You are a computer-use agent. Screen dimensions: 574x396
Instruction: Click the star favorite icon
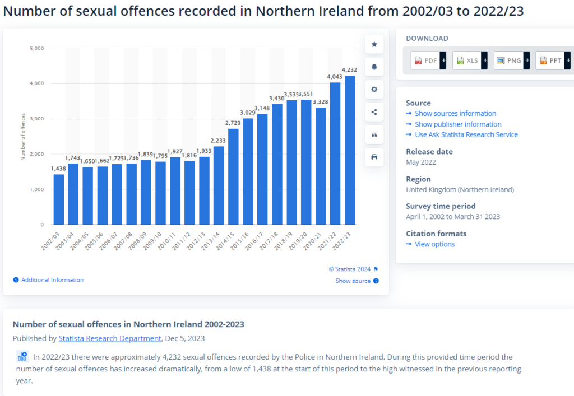tap(374, 44)
